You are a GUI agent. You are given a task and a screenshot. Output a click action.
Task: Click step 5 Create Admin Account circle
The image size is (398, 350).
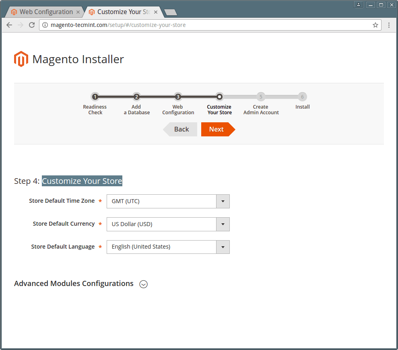click(x=261, y=97)
